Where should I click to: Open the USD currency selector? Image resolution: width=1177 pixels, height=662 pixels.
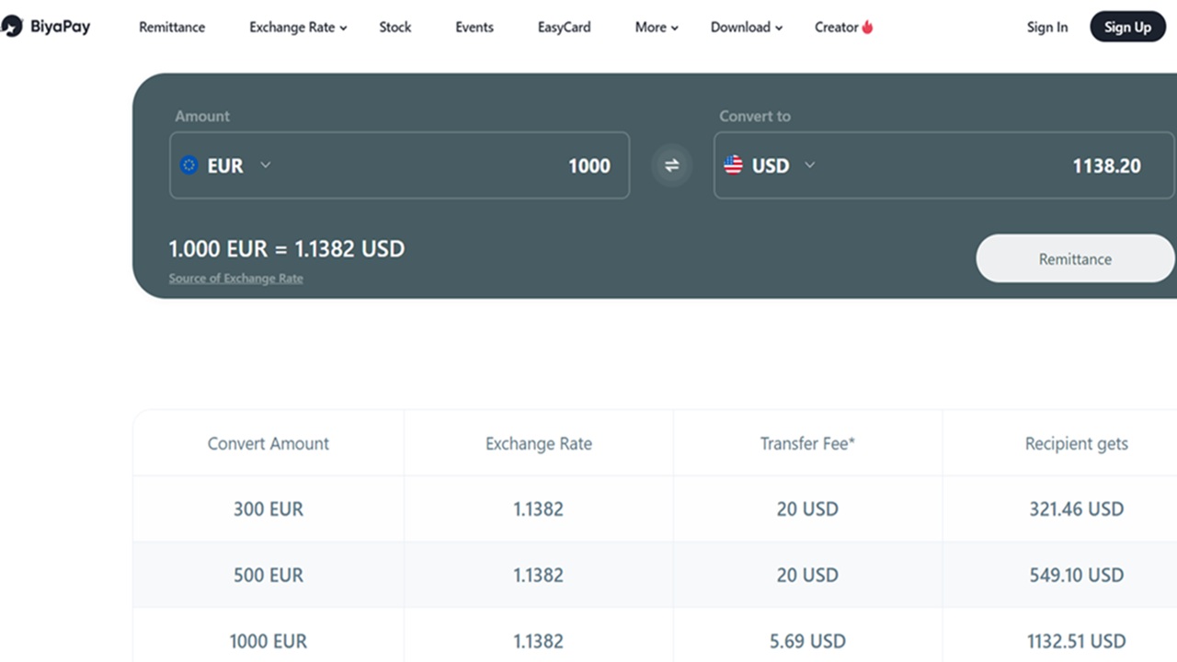809,165
